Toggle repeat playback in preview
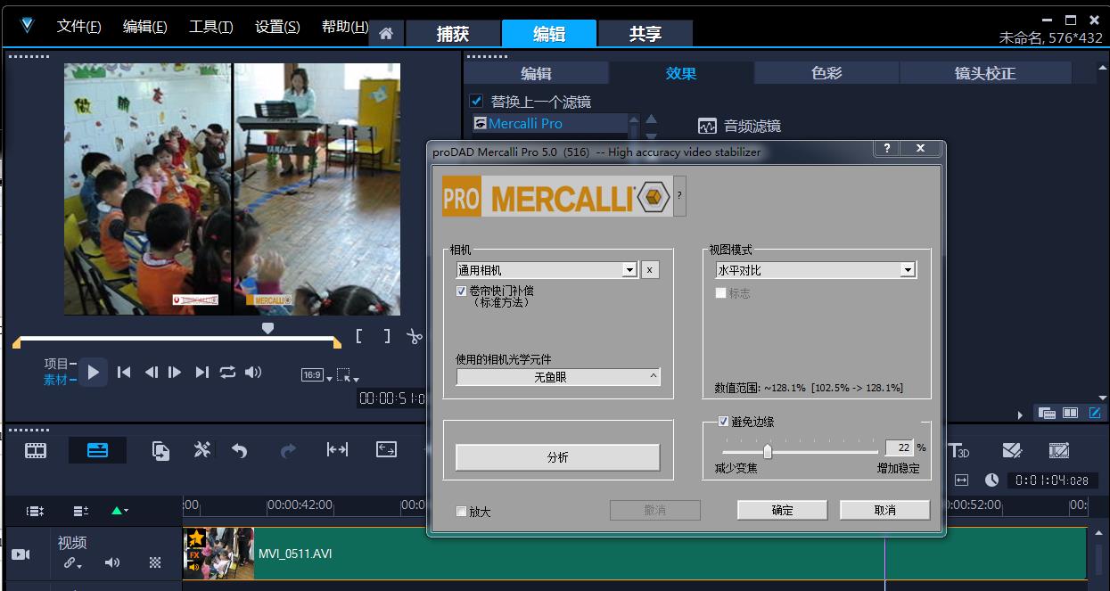This screenshot has height=591, width=1110. click(x=227, y=373)
